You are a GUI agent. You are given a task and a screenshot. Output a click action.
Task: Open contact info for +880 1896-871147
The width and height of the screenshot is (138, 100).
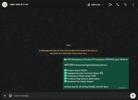point(19,4)
